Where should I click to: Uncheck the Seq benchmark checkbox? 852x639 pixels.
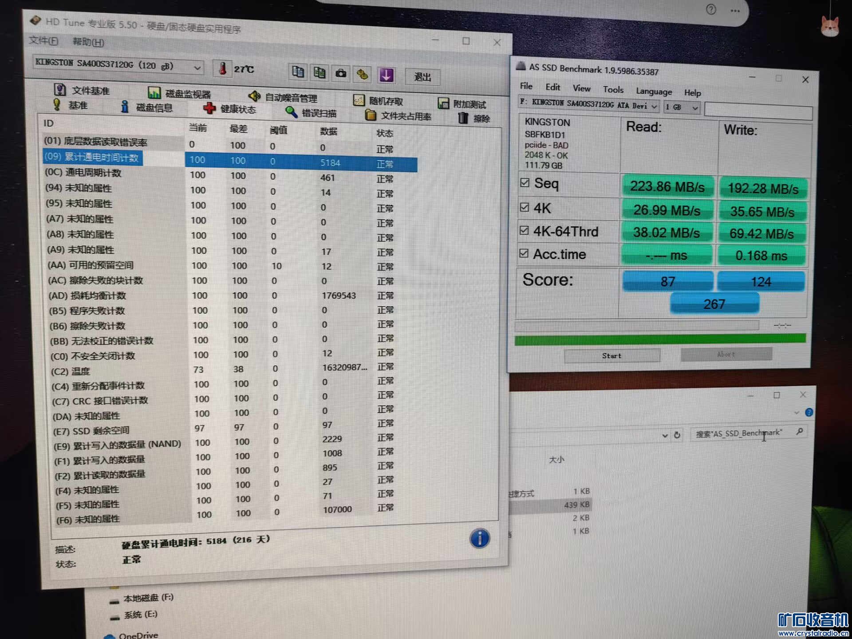[x=525, y=183]
